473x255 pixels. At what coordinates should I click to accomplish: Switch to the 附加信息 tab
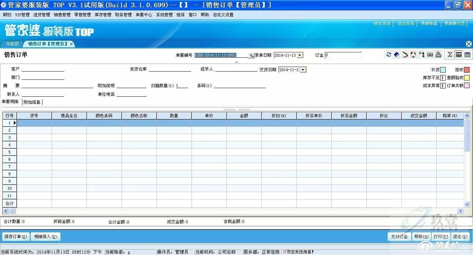tap(32, 102)
